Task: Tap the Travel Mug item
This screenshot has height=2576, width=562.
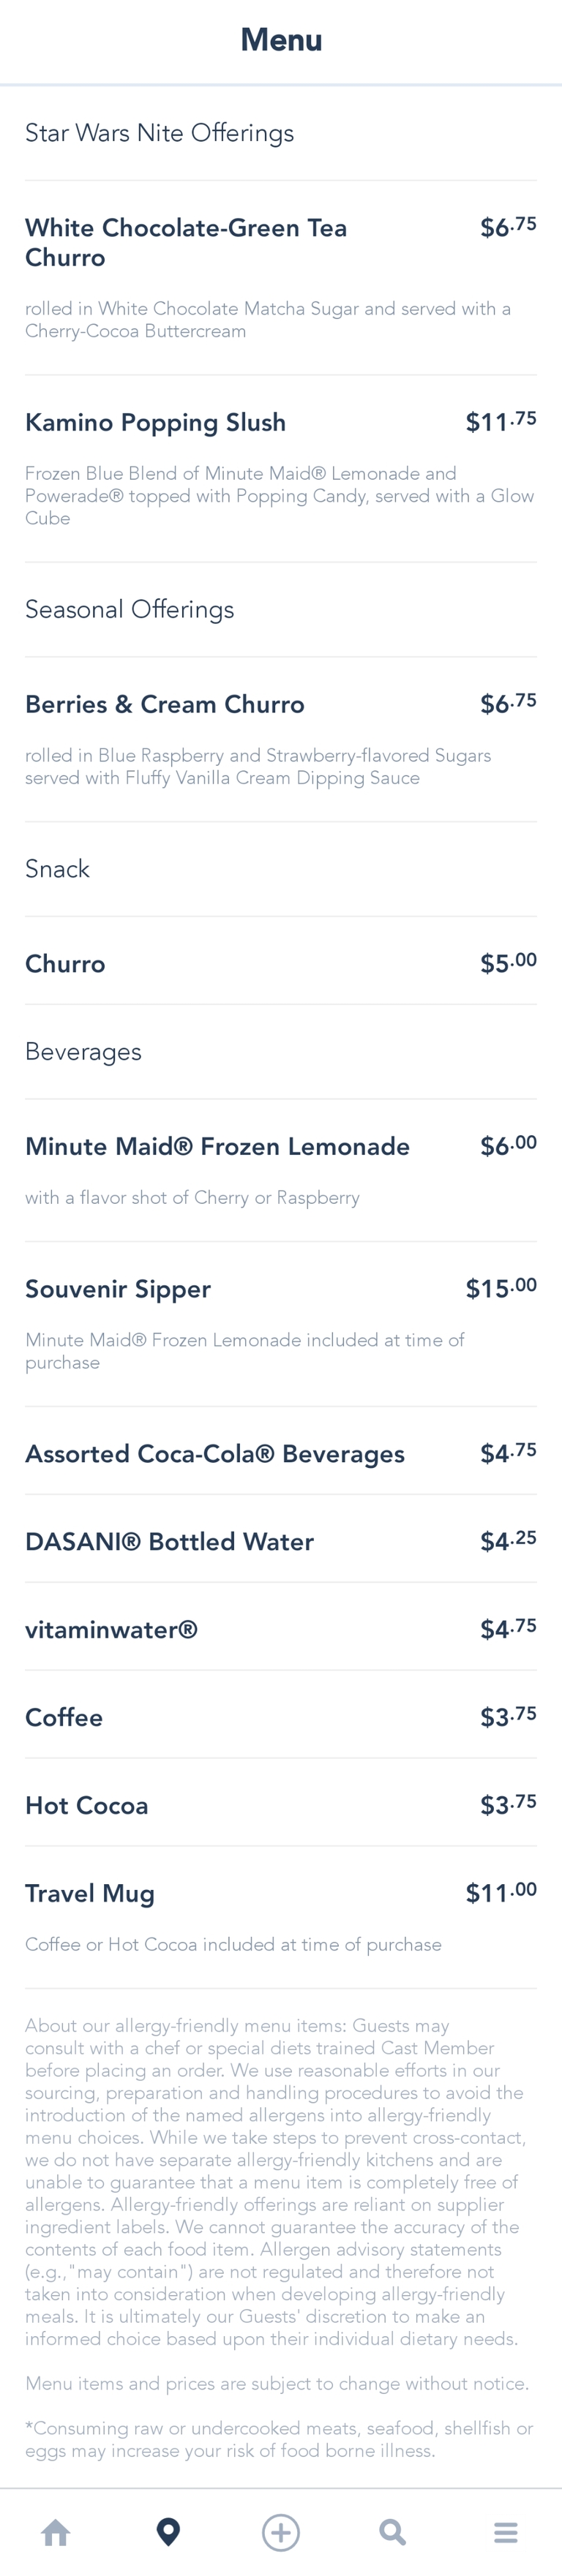Action: pyautogui.click(x=90, y=1894)
